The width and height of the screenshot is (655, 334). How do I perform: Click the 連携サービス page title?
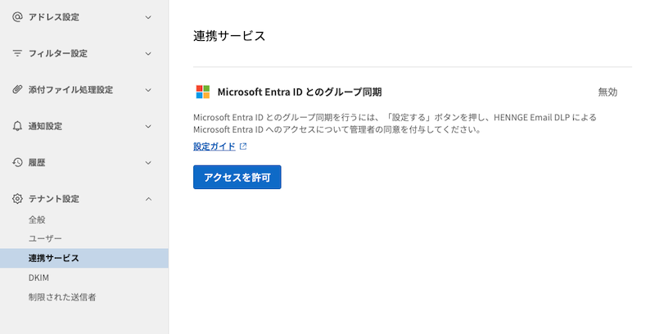(229, 36)
